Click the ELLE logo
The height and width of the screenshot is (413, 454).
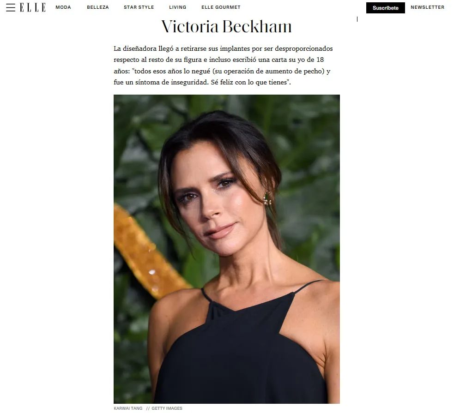click(33, 7)
